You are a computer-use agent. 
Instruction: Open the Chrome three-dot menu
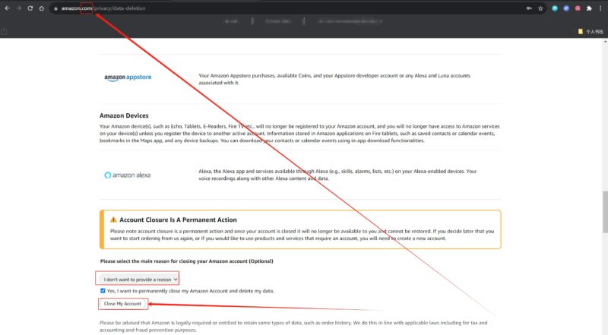point(600,8)
